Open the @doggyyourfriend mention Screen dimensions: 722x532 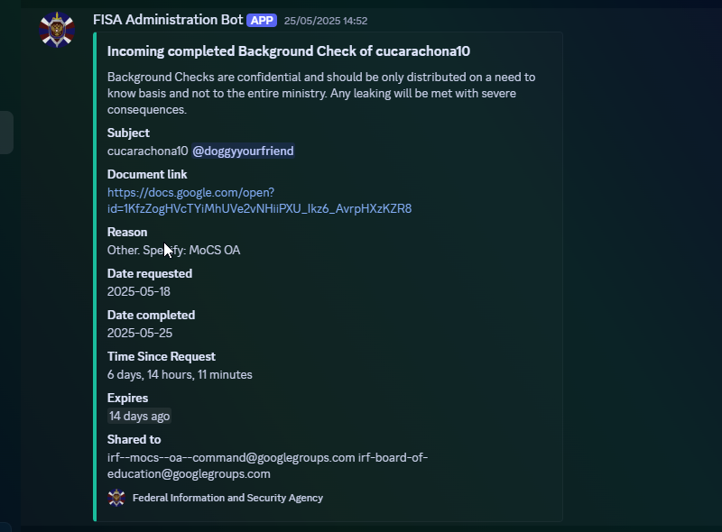coord(243,151)
